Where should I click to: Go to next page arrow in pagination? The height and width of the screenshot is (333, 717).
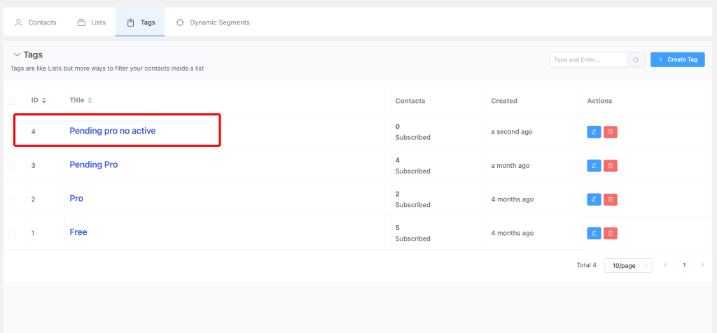coord(702,265)
